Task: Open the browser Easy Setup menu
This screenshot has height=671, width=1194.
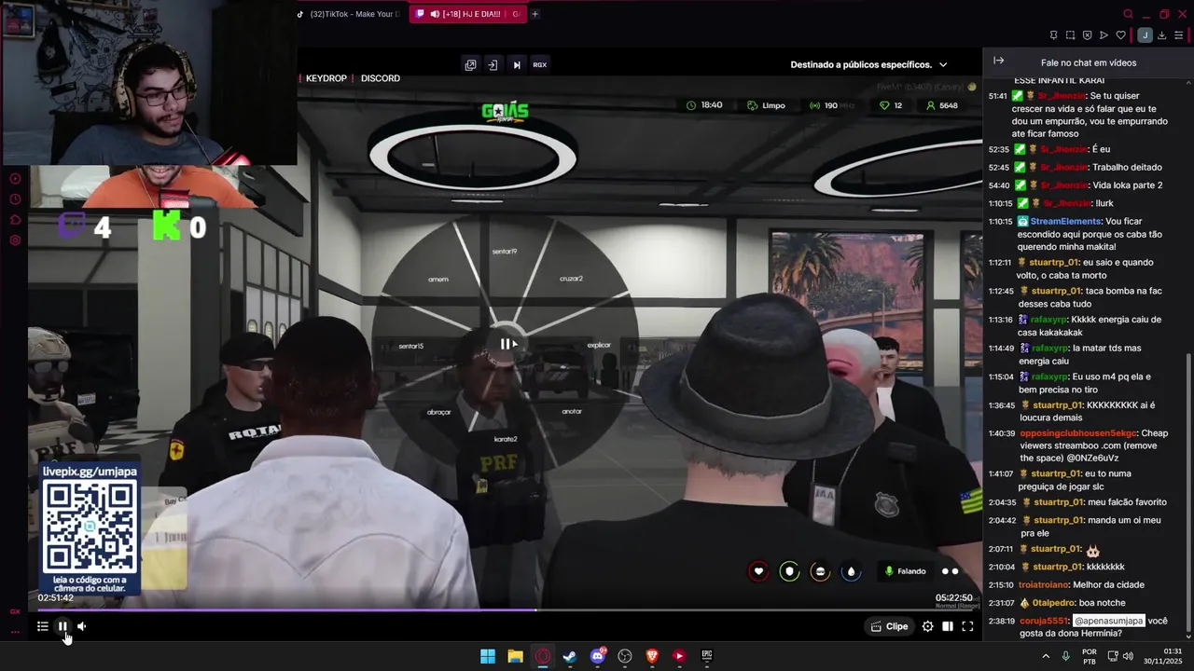Action: tap(1178, 35)
